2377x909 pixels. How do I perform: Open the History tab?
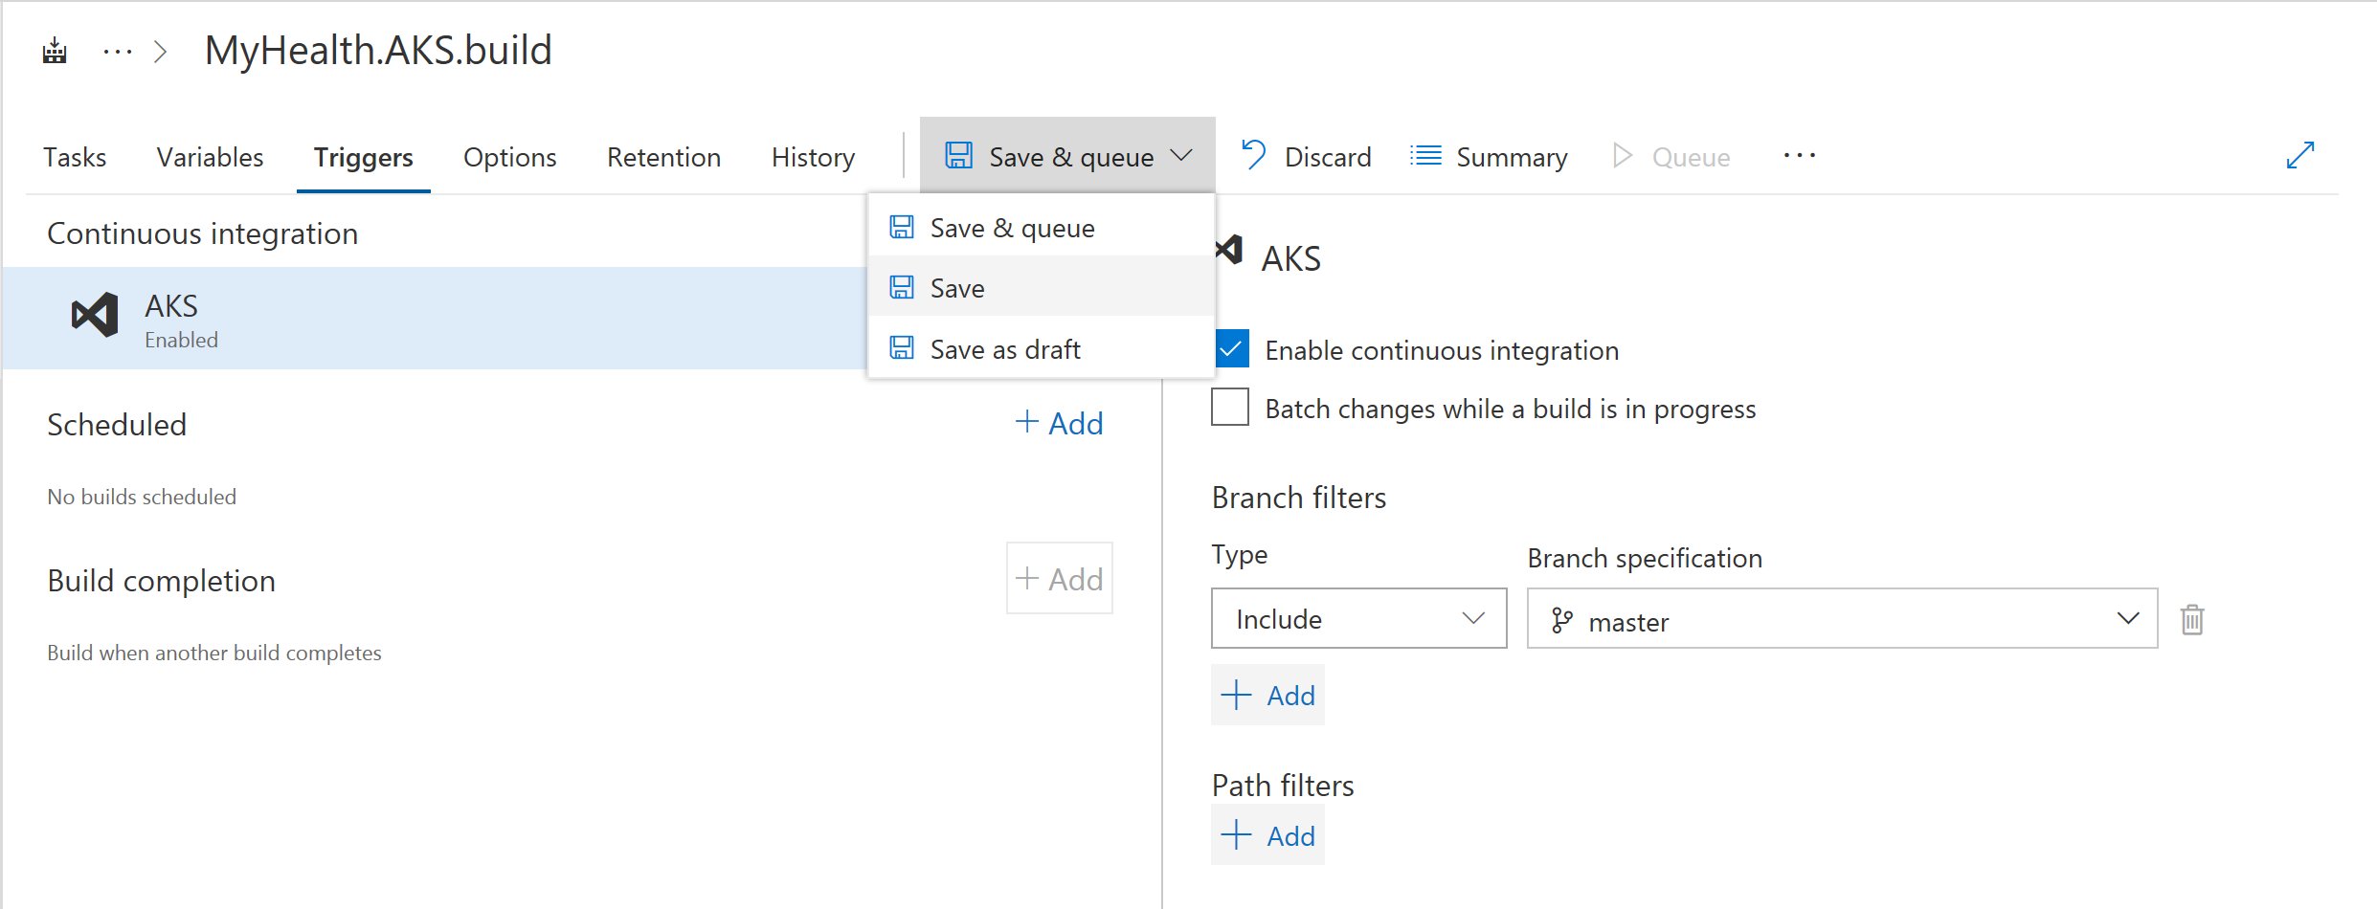pyautogui.click(x=813, y=157)
